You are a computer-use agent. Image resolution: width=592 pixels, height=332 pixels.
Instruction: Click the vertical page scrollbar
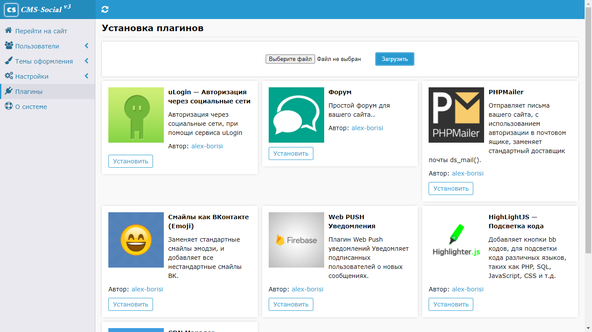[588, 130]
